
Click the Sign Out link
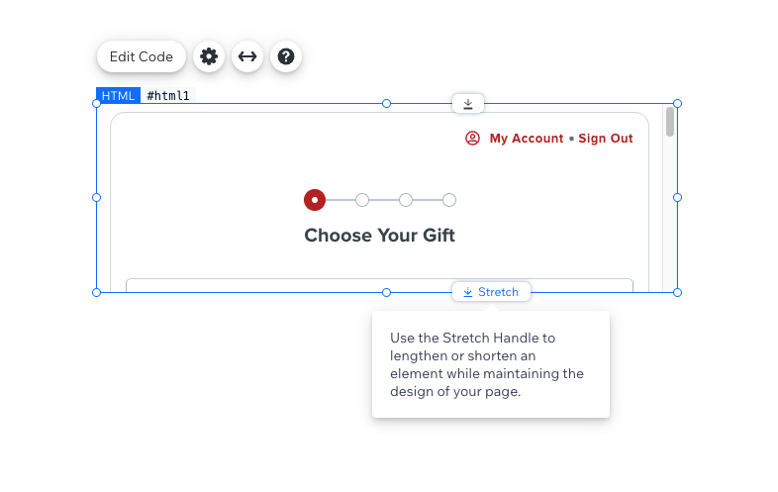tap(606, 138)
